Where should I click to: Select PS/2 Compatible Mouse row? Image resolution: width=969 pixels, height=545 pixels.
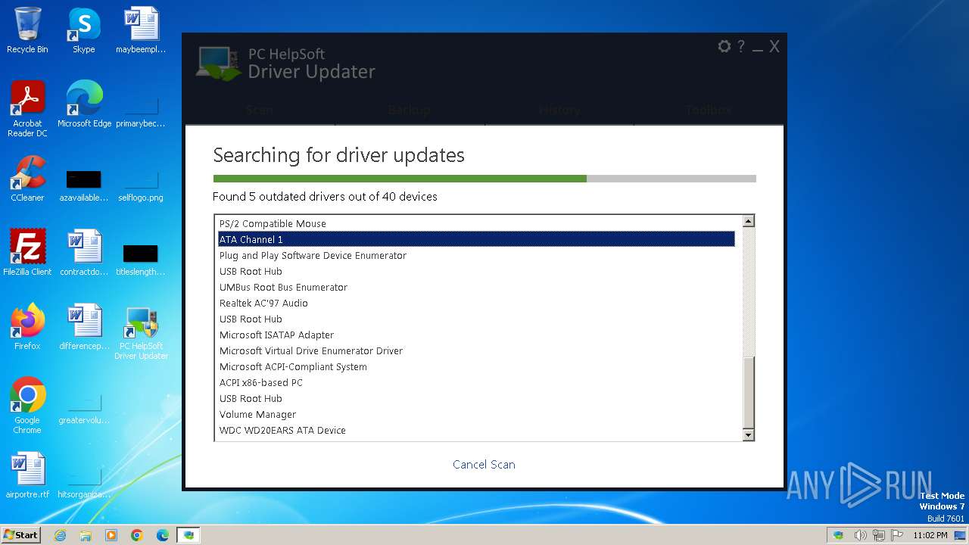pyautogui.click(x=477, y=224)
